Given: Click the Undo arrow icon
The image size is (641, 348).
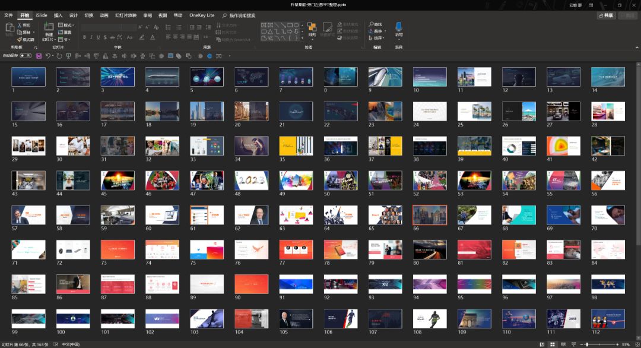Looking at the screenshot, I should click(48, 56).
